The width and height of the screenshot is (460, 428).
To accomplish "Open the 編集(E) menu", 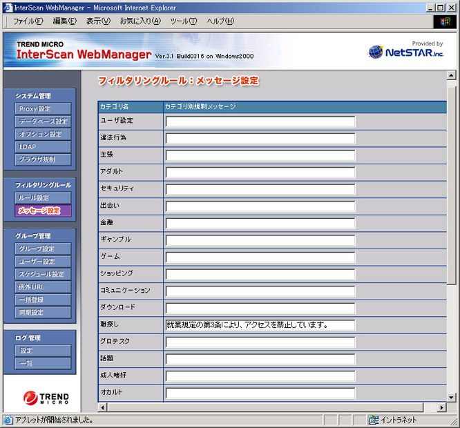I will coord(65,21).
